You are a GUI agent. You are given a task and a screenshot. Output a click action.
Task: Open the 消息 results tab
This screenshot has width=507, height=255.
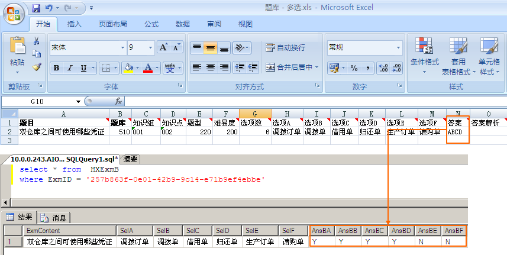pyautogui.click(x=54, y=217)
